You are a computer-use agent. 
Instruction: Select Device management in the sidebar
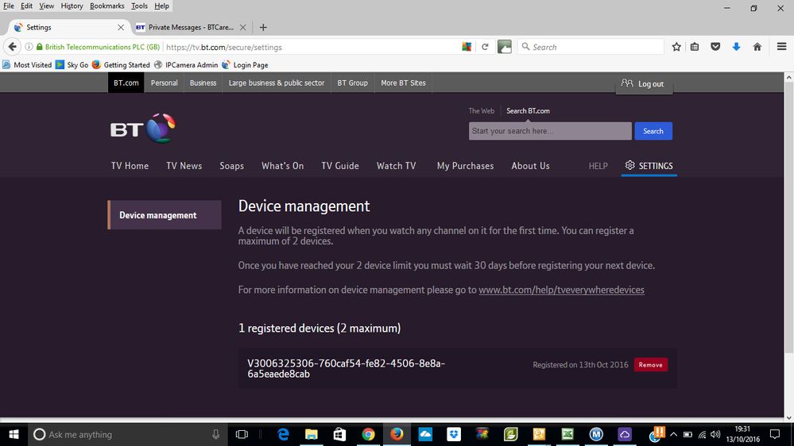click(x=165, y=215)
